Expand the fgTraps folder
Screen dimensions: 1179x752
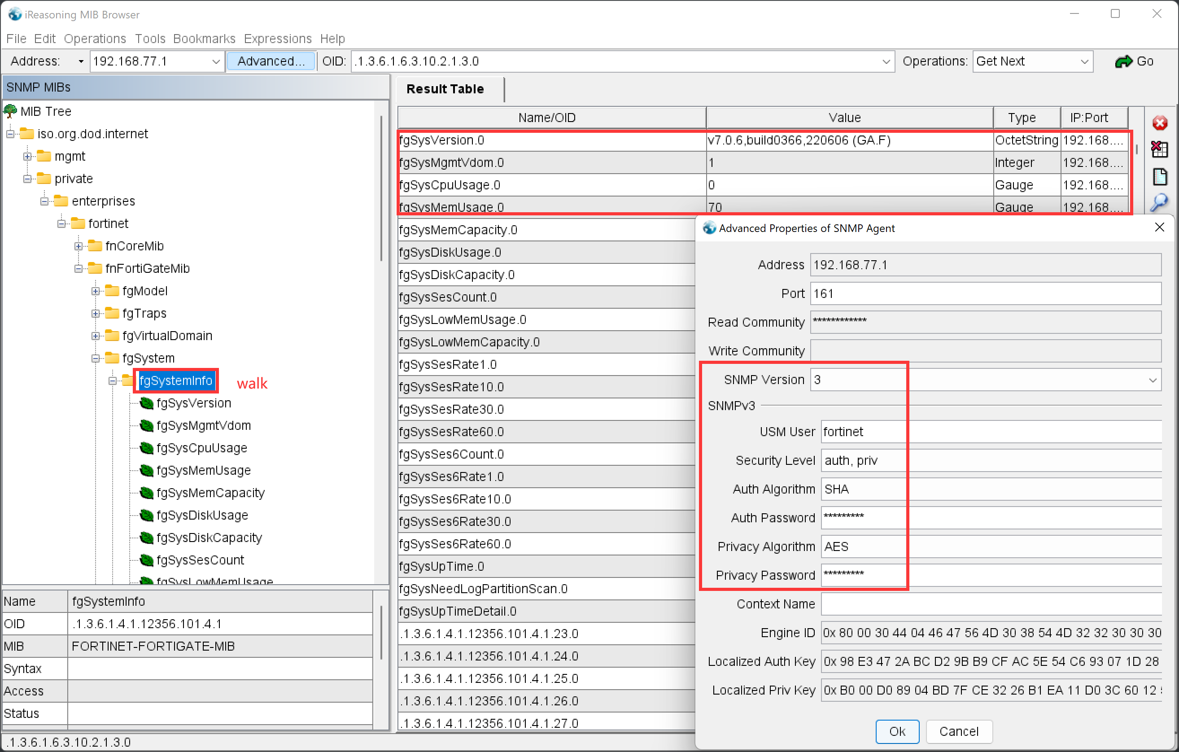(96, 313)
